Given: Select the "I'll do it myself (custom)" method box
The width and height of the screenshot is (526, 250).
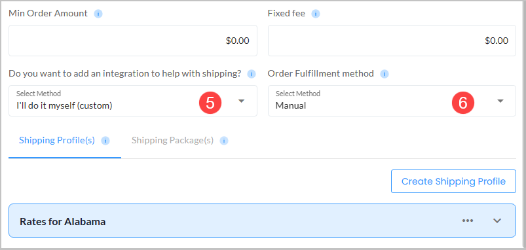Looking at the screenshot, I should (133, 101).
